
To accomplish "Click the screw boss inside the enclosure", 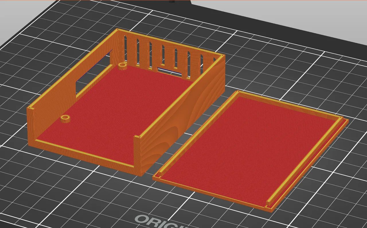I will coord(66,117).
